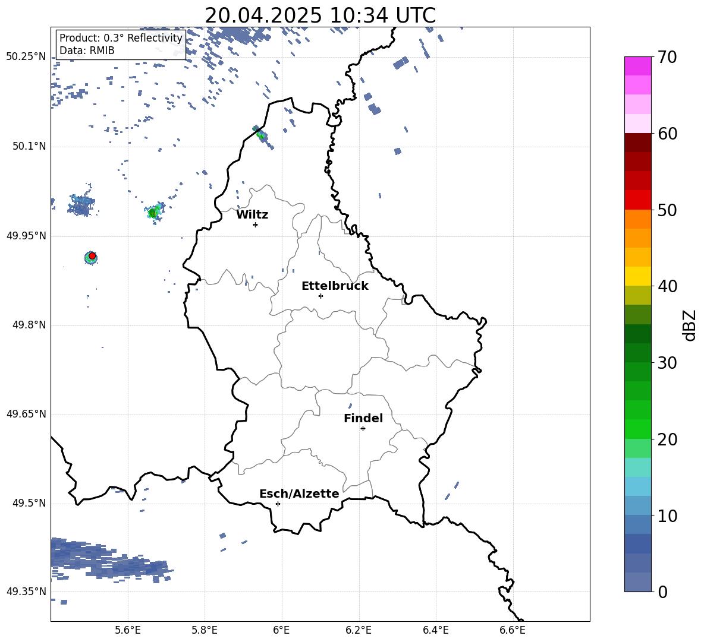Click the Product: 0.3° Reflectivity text
704x642 pixels.
(121, 38)
